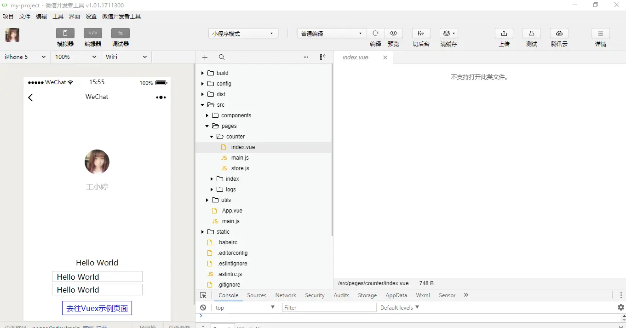Open the iPhone 5 device dropdown
This screenshot has height=328, width=626.
[x=25, y=57]
